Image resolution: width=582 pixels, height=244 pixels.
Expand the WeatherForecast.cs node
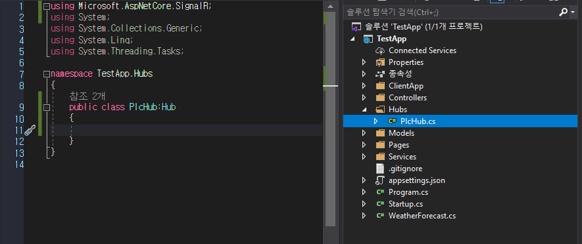364,216
